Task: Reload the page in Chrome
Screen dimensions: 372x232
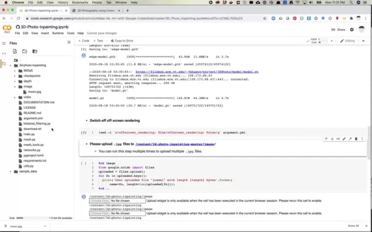Action: pos(18,18)
